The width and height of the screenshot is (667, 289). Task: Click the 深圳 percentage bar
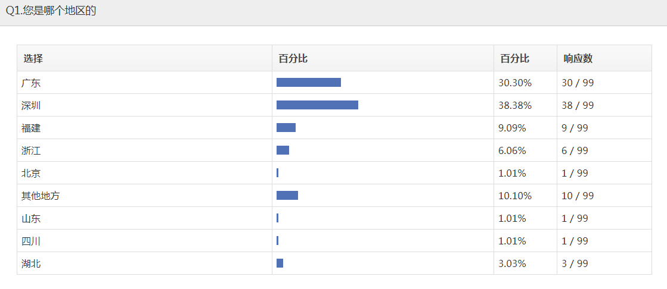317,105
